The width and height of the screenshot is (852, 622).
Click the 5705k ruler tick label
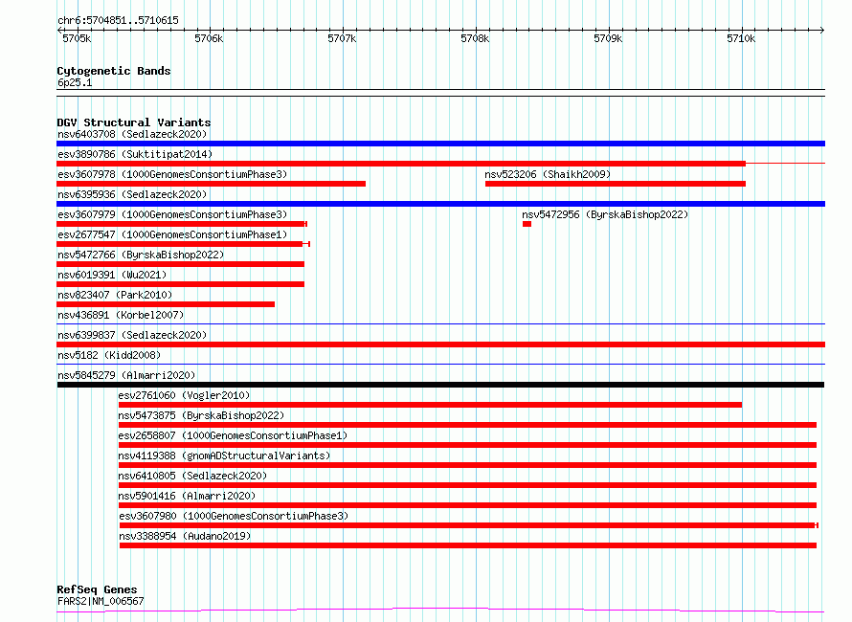coord(77,38)
